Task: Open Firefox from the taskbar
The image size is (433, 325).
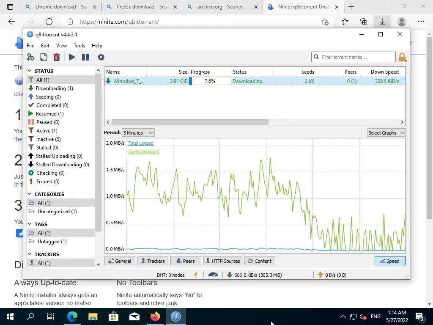Action: 155,317
